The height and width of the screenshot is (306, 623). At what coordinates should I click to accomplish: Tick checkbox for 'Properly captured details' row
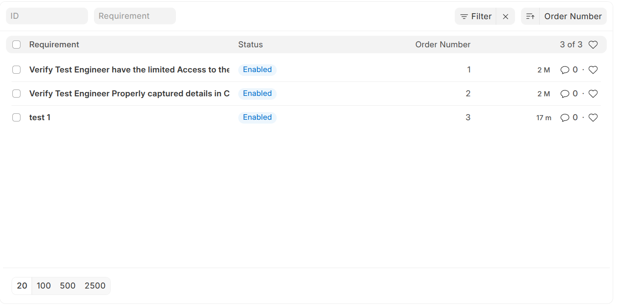17,94
